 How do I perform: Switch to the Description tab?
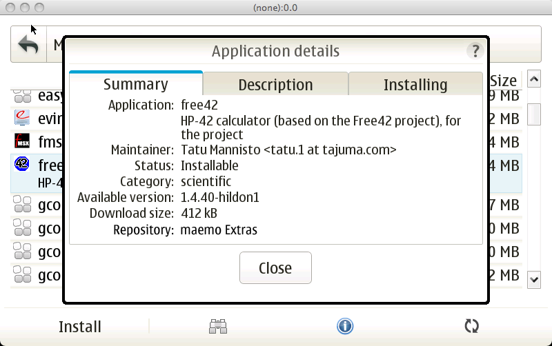(275, 84)
